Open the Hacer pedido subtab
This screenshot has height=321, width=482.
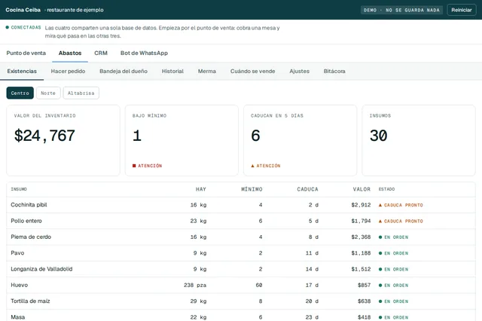[68, 71]
